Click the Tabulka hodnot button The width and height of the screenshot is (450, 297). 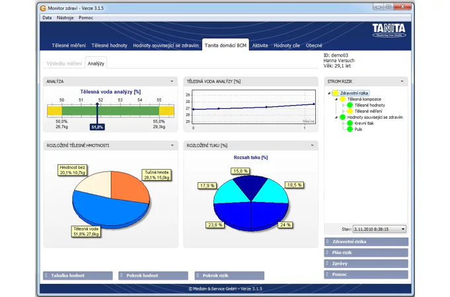(78, 275)
